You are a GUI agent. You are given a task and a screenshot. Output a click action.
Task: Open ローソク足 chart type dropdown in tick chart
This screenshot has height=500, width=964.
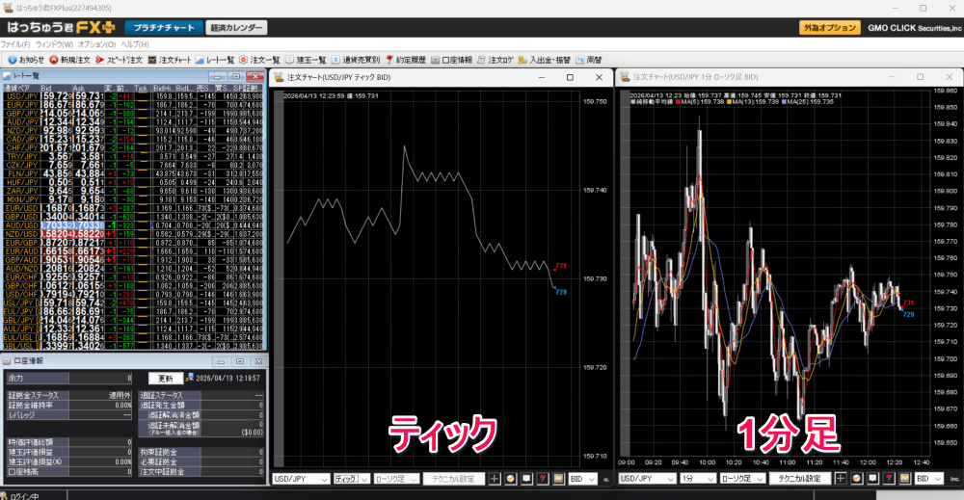396,479
